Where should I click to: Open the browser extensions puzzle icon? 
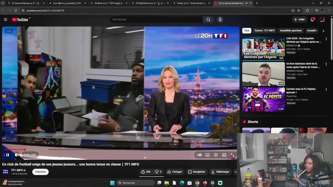pos(307,10)
